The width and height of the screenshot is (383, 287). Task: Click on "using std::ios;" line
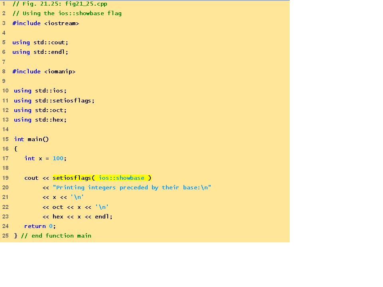tap(40, 91)
